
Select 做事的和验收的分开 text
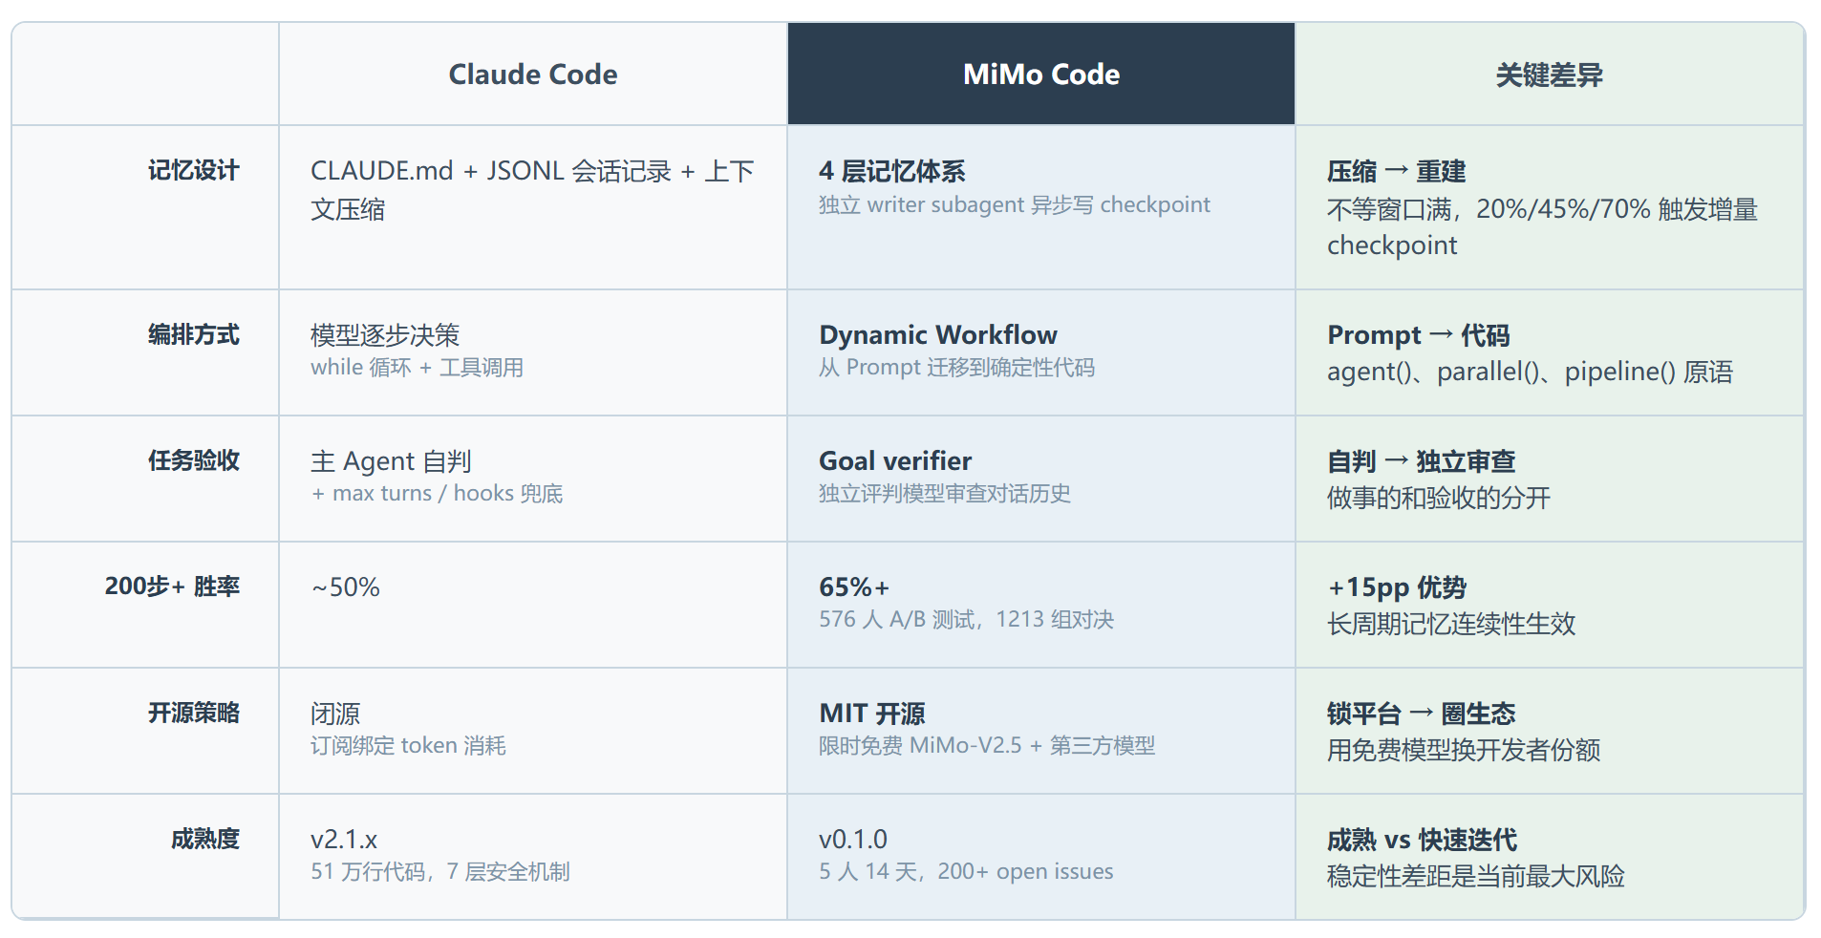1438,498
